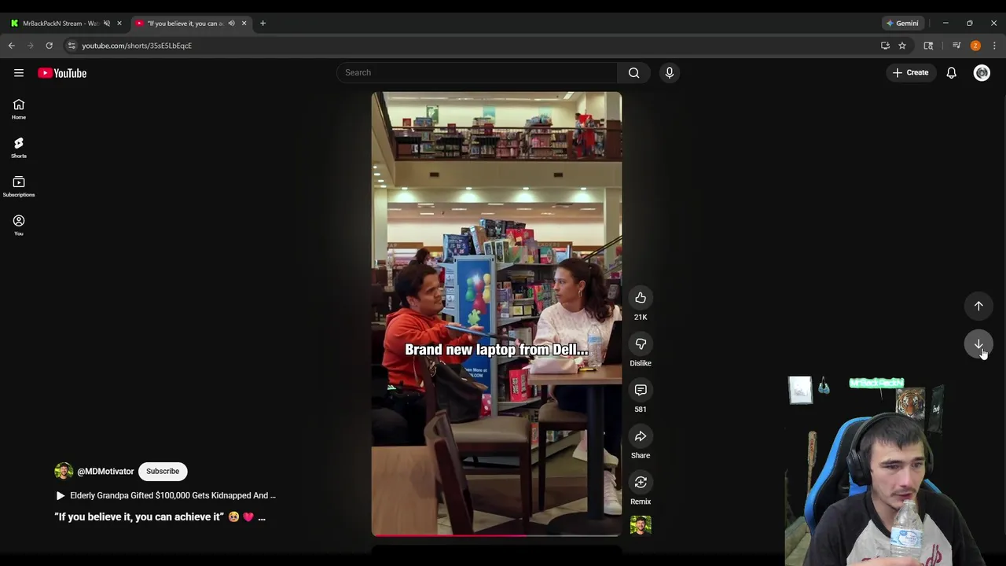Mute the YouTube Shorts tab audio

tap(231, 24)
